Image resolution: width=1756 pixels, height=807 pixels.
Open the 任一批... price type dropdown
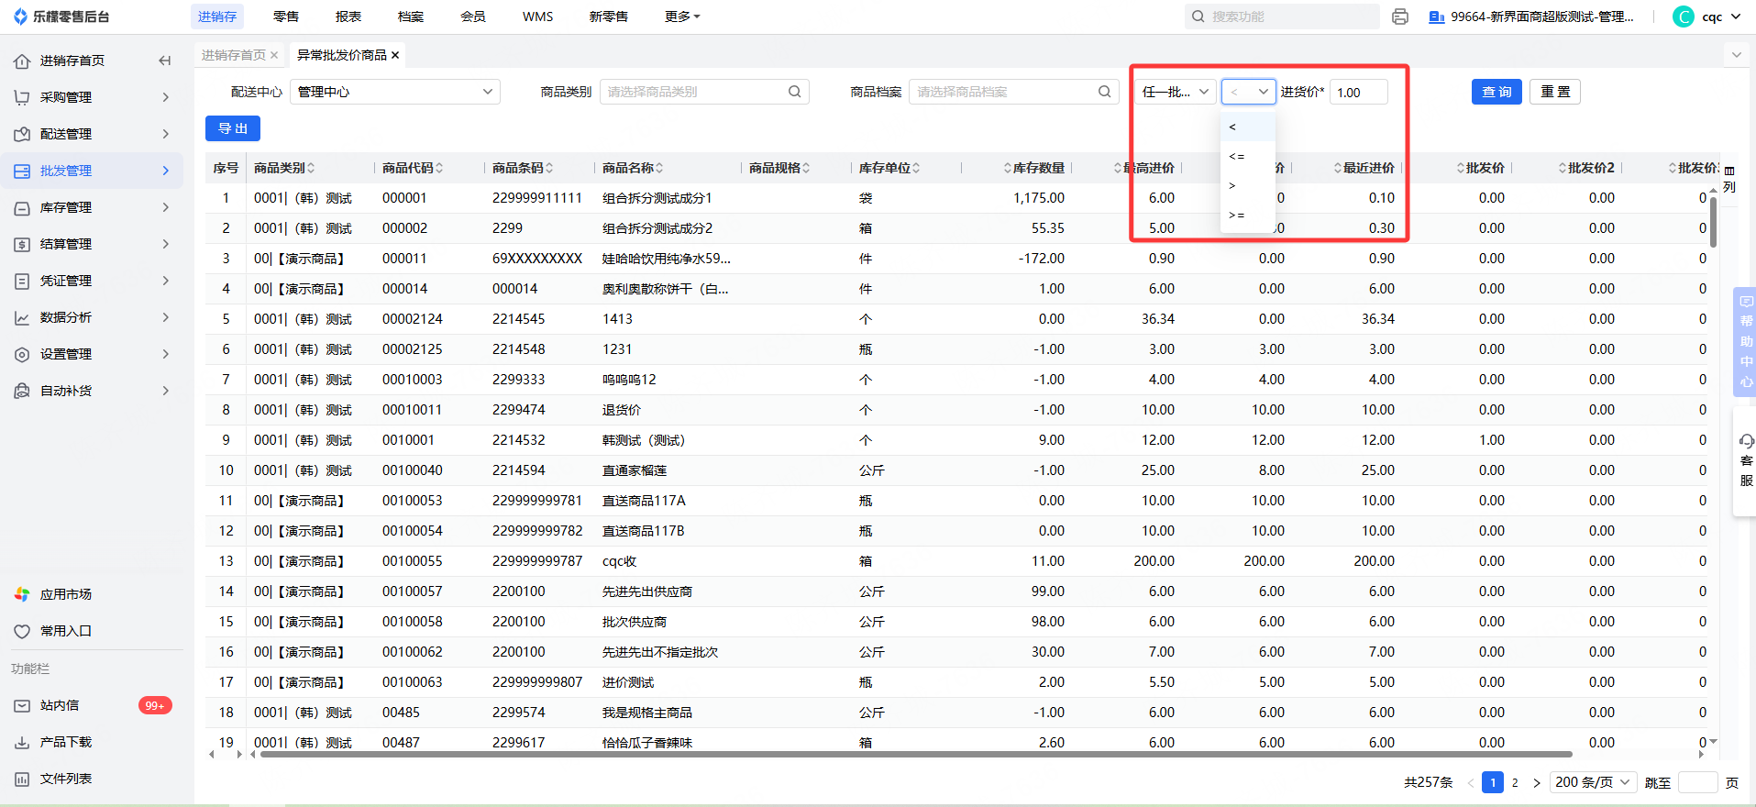click(1176, 92)
